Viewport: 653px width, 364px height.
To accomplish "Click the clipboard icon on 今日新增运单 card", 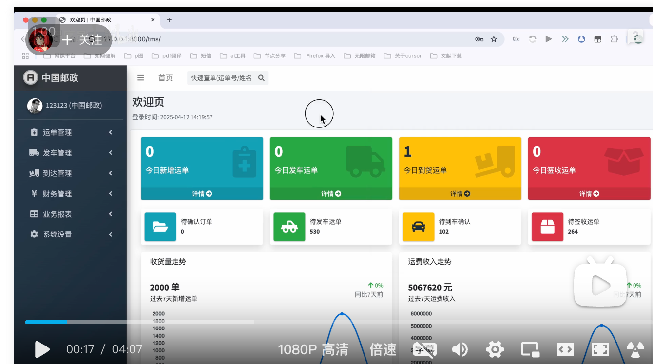I will 245,162.
